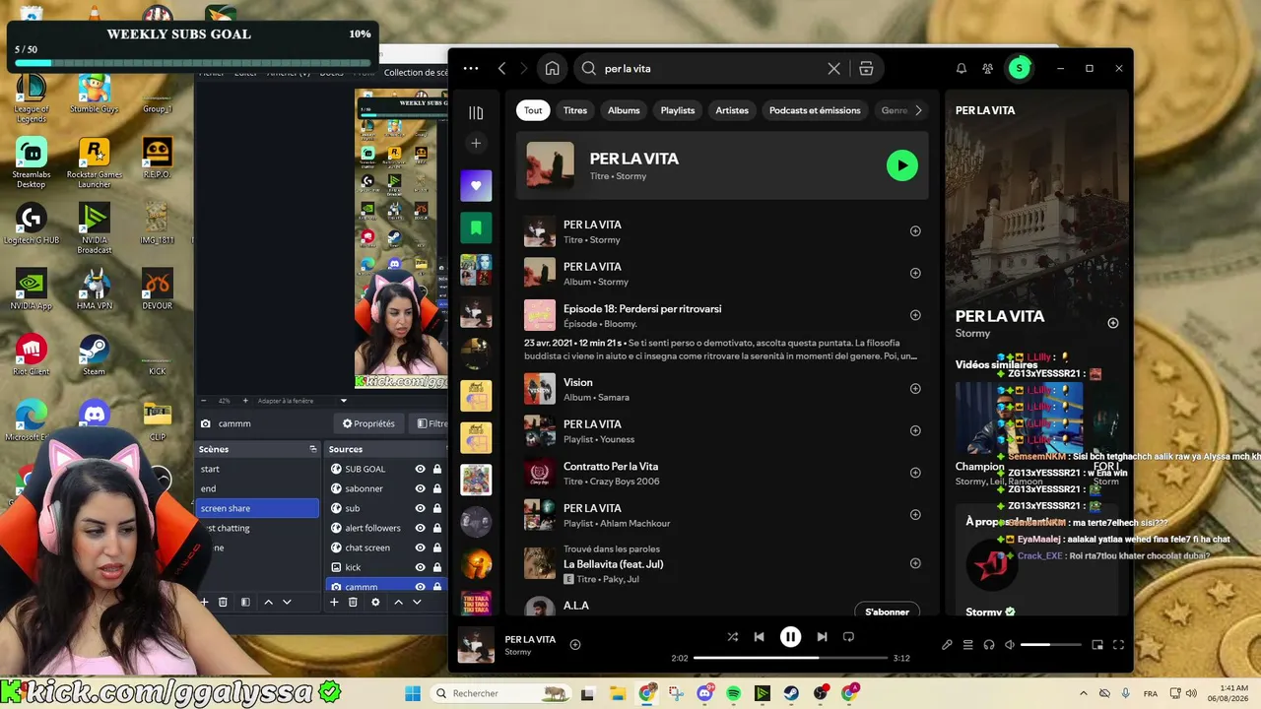
Task: Add La Bellavita track to library
Action: click(915, 563)
